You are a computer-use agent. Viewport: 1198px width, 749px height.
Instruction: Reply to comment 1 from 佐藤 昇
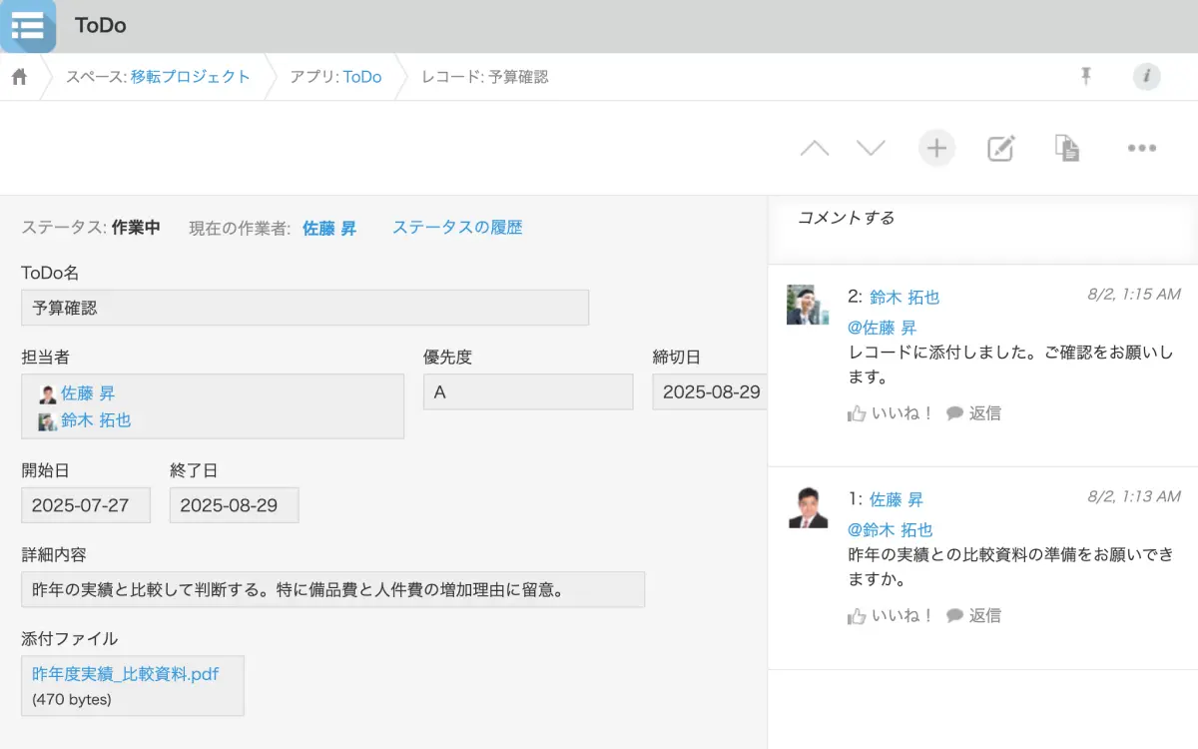click(973, 616)
